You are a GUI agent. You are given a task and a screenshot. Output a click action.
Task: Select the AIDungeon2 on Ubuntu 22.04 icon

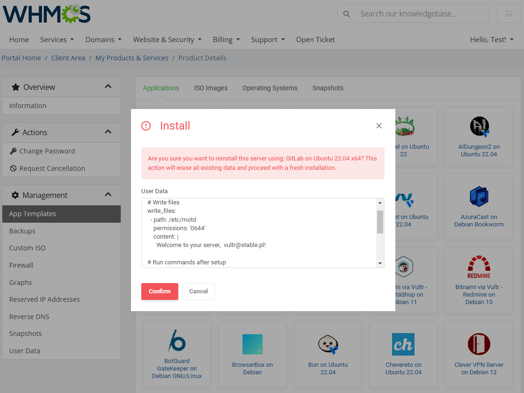pos(479,127)
